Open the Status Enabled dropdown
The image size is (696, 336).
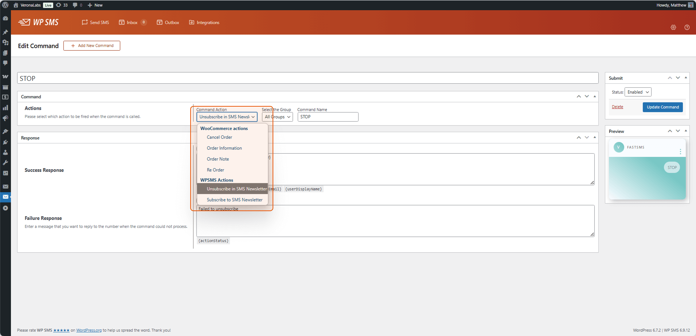638,92
